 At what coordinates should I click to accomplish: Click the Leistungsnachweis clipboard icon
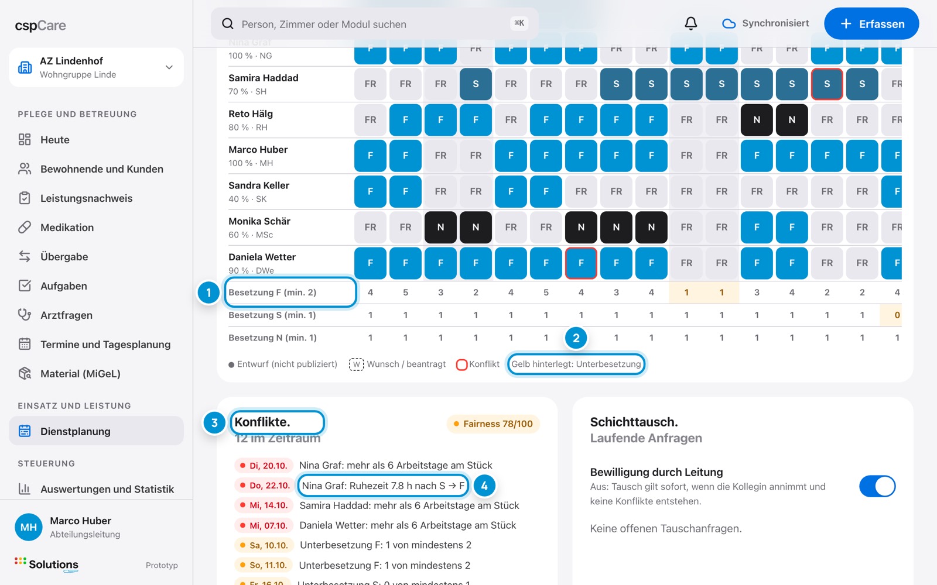pos(25,198)
